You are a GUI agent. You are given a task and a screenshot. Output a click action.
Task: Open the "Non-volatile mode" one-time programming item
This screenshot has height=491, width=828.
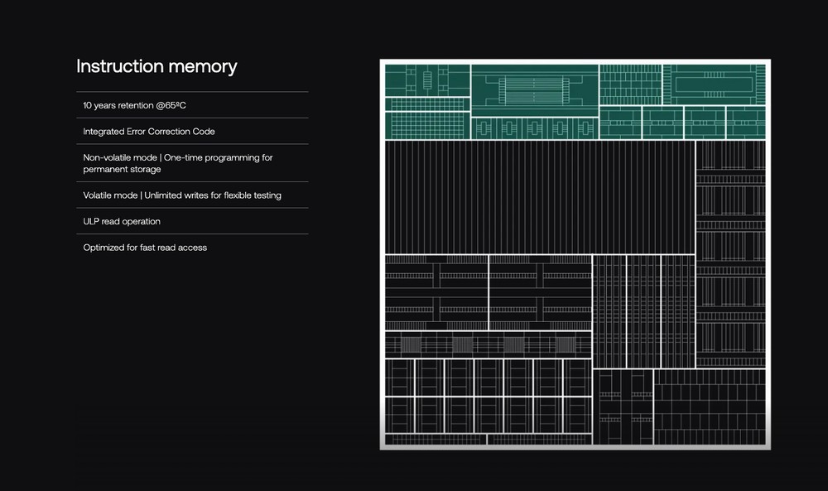(x=177, y=163)
